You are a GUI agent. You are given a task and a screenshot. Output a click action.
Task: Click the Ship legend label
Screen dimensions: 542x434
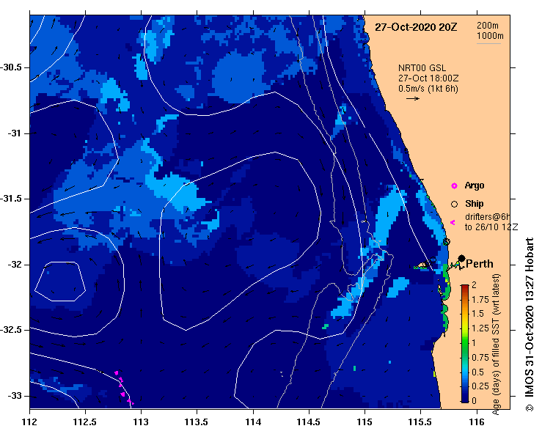click(475, 204)
